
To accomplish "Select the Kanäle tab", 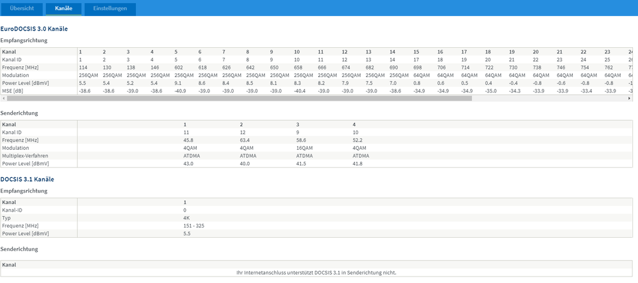I will coord(63,9).
